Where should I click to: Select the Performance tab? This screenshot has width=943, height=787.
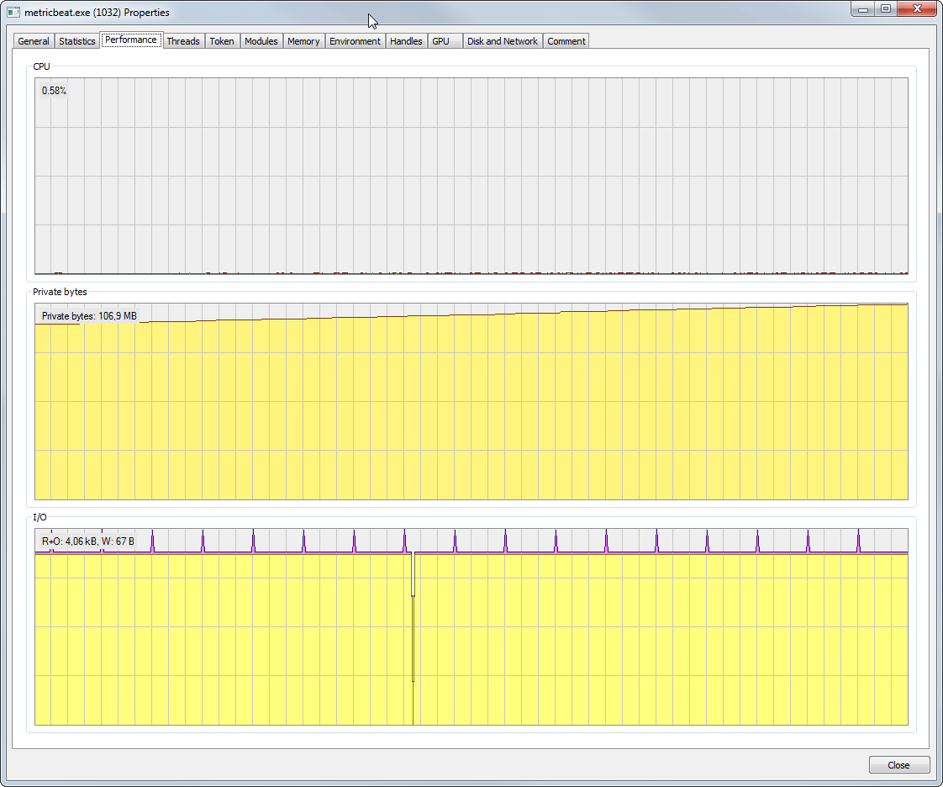tap(131, 40)
